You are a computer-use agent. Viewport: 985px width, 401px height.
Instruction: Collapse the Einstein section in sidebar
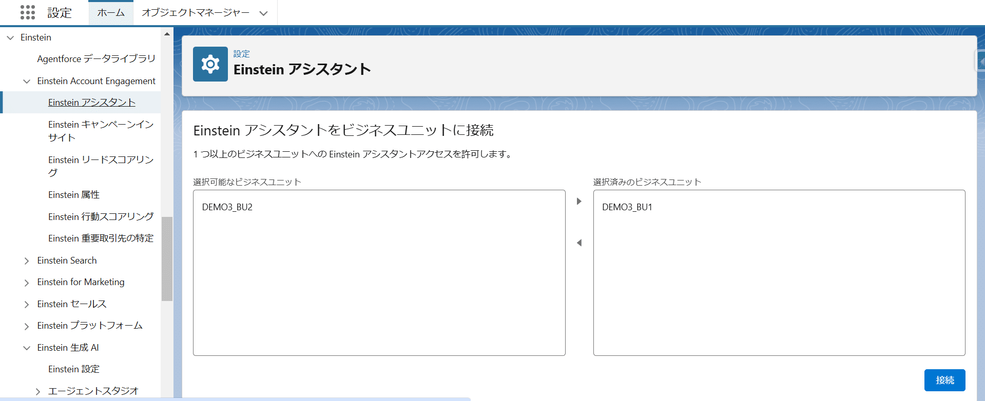[10, 37]
